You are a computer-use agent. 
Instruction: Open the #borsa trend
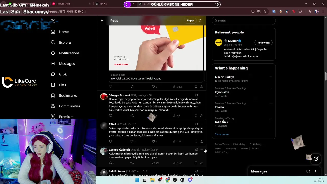219,107
